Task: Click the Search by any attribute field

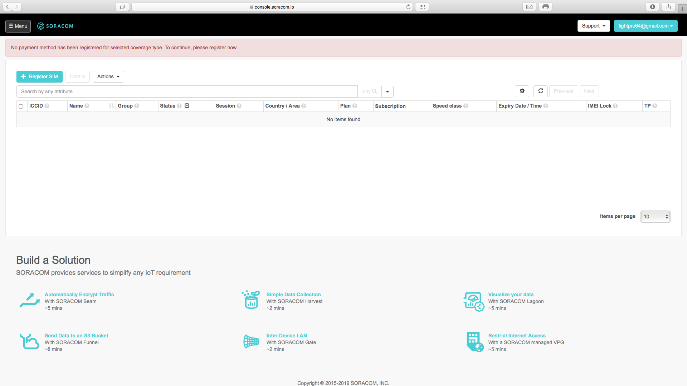Action: (187, 91)
